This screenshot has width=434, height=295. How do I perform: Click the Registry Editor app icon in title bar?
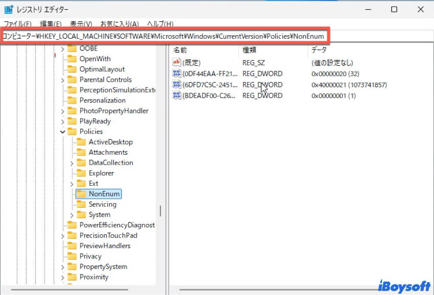[9, 9]
